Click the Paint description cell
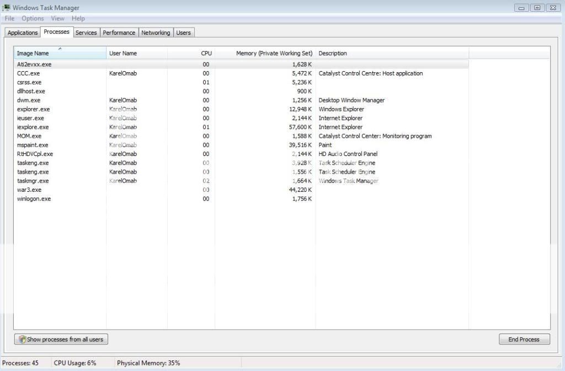Screen dimensions: 565x371 click(325, 145)
